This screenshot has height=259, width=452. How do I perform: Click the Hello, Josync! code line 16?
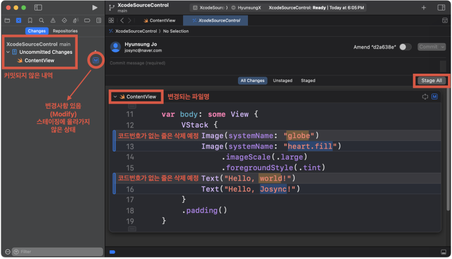250,189
